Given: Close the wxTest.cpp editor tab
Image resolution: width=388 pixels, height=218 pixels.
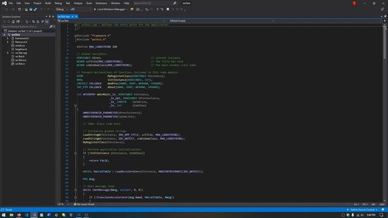Looking at the screenshot, I should coord(76,16).
